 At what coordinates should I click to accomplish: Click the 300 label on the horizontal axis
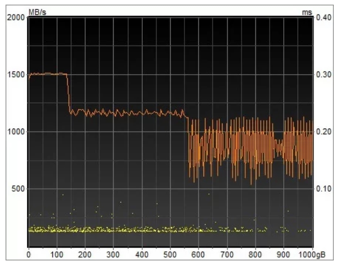pyautogui.click(x=113, y=254)
